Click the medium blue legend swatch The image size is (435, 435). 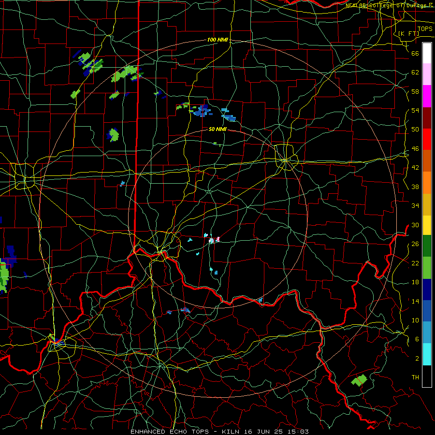point(427,311)
